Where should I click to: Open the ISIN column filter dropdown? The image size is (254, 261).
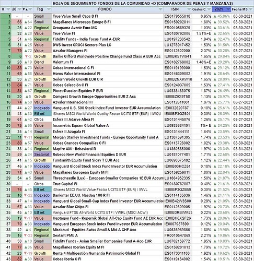pyautogui.click(x=189, y=9)
